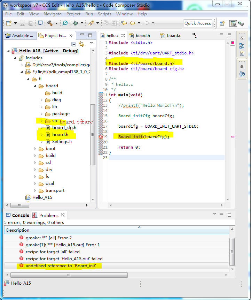The width and height of the screenshot is (251, 300).
Task: Maximize the Problems panel
Action: coord(229,215)
